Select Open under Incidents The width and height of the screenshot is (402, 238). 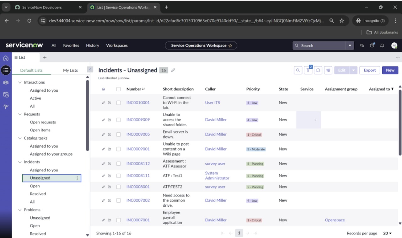35,186
